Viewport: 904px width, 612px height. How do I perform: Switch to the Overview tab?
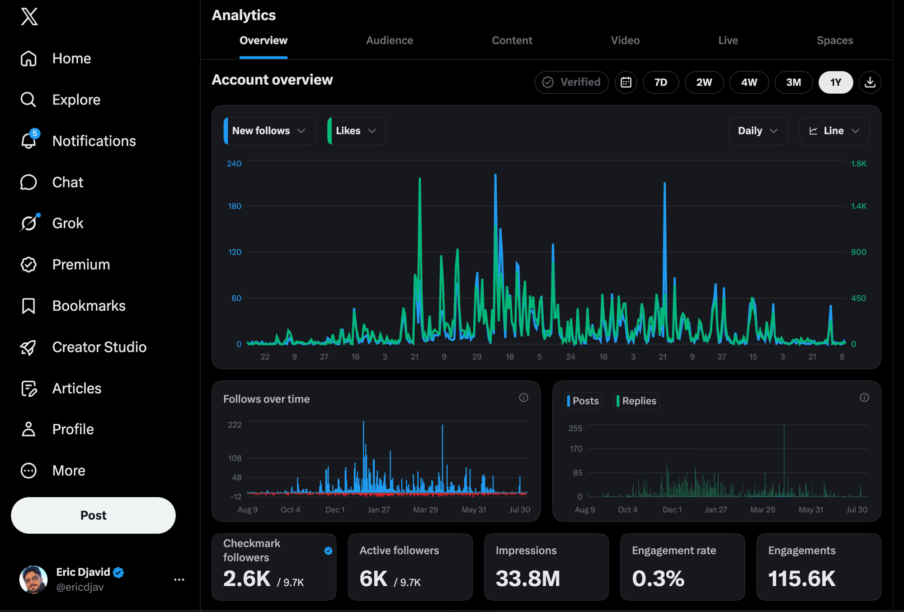[264, 40]
